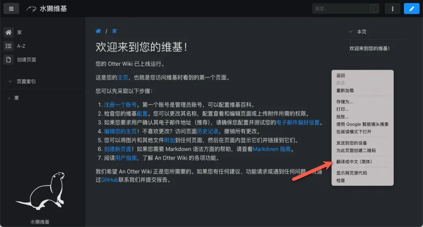This screenshot has width=423, height=227.
Task: Toggle the hamburger sidebar menu button
Action: tap(11, 9)
